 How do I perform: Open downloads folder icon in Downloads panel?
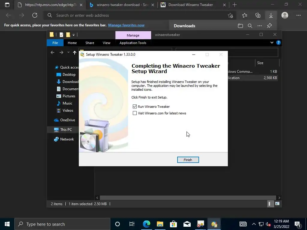coord(240,26)
